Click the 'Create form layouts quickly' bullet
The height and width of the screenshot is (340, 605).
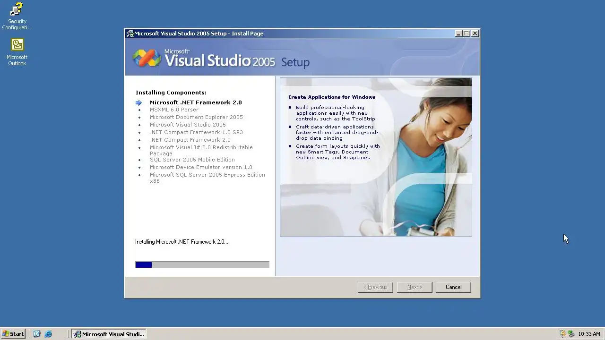click(338, 152)
